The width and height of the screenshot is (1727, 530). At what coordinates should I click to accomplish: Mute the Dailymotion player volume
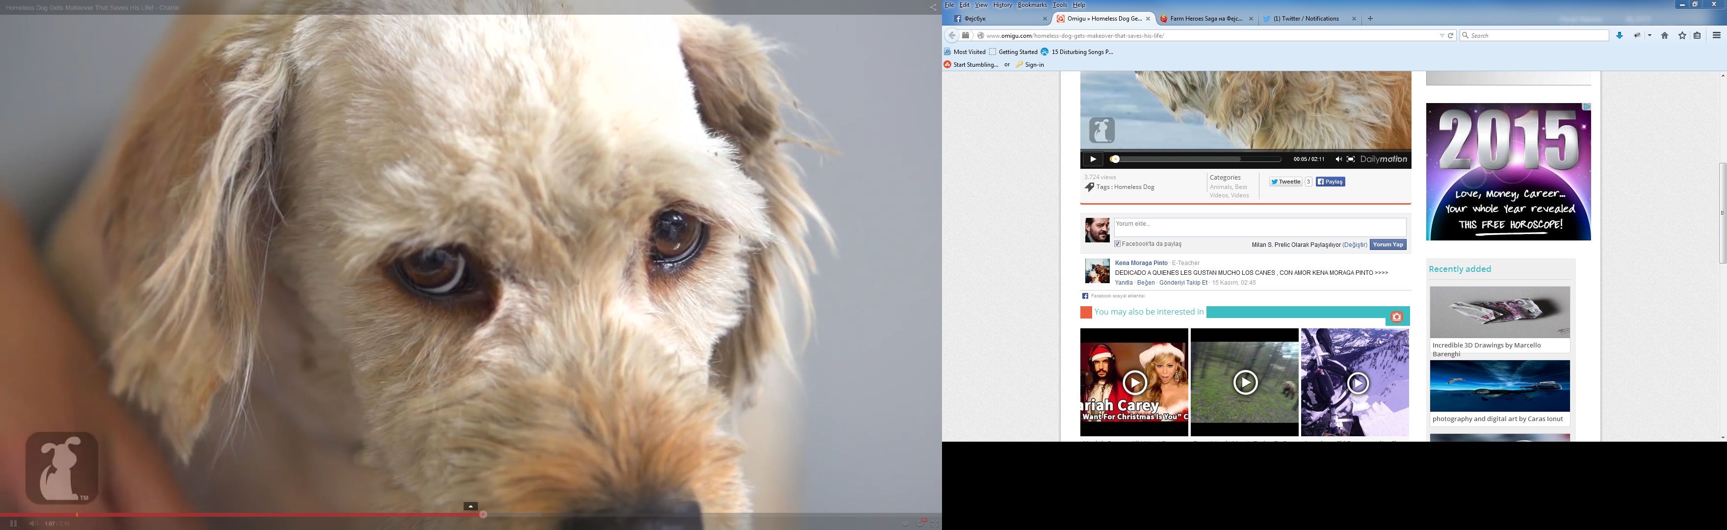click(x=1338, y=159)
